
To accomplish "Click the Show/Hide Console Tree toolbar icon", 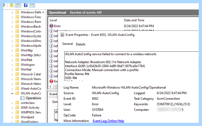I will click(x=18, y=6).
